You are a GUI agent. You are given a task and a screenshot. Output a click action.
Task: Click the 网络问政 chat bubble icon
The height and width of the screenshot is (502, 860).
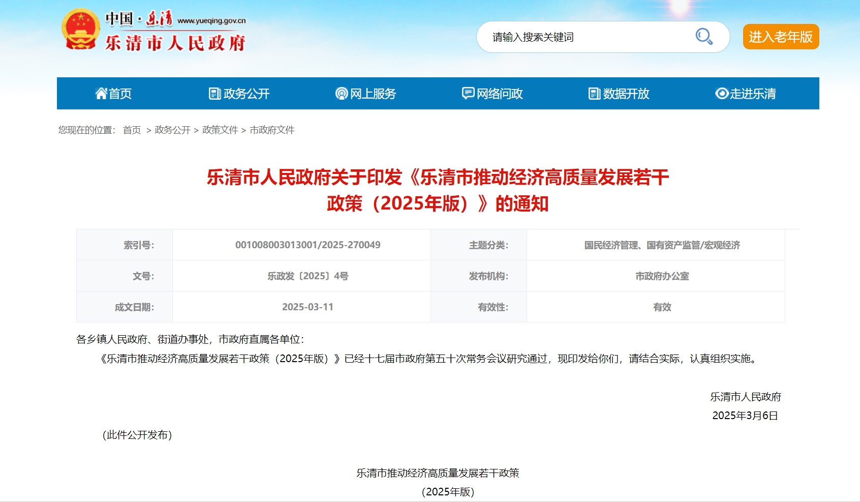click(468, 94)
